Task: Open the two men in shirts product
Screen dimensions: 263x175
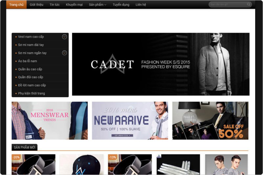Action: [227, 164]
